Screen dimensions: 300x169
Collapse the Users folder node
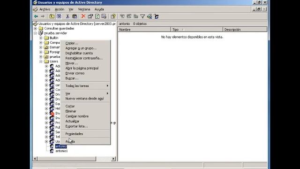[41, 61]
